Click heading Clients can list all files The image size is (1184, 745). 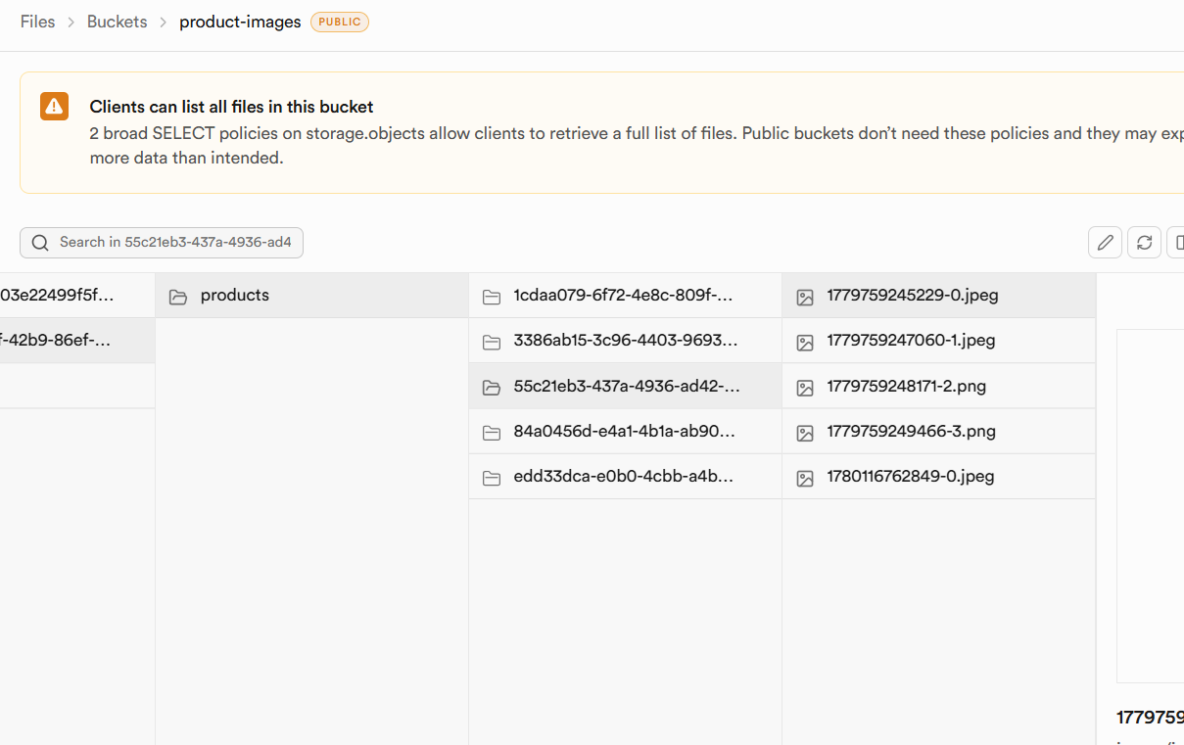pos(231,107)
